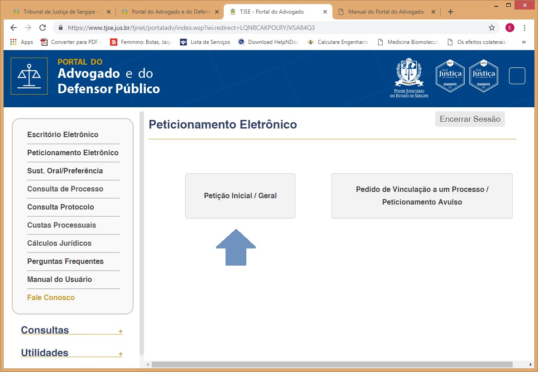Click the Petição Inicial / Geral button
Screen dimensions: 538x372
[x=240, y=196]
